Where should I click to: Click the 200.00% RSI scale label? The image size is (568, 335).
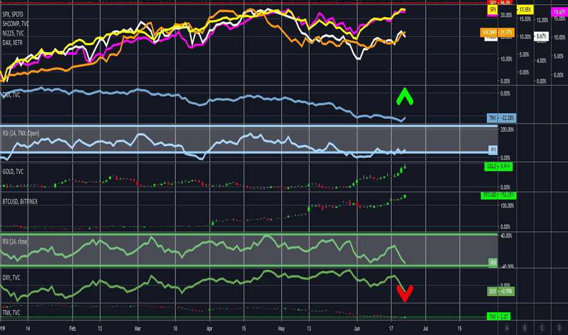507,129
